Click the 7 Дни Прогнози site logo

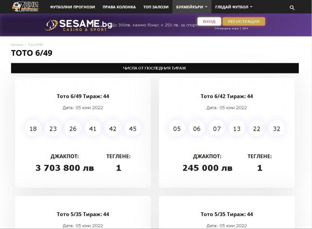click(x=25, y=6)
